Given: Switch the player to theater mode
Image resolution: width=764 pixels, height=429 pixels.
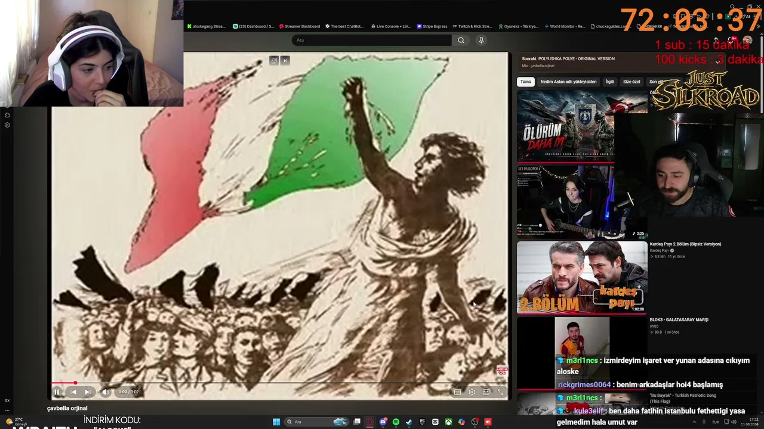Looking at the screenshot, I should click(x=486, y=391).
